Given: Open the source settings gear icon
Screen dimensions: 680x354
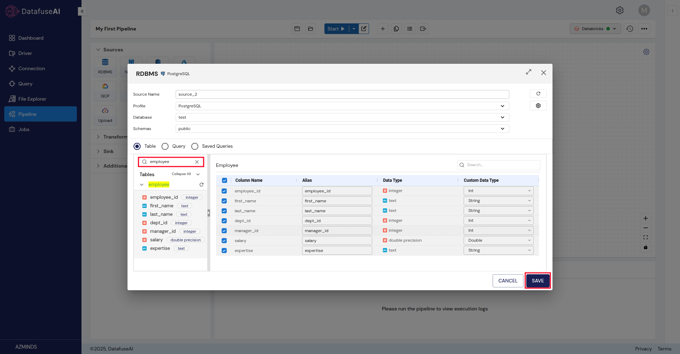Looking at the screenshot, I should pyautogui.click(x=538, y=106).
